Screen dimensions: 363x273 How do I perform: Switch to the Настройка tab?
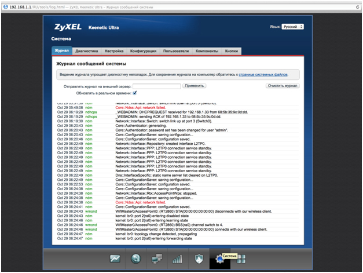click(x=113, y=51)
